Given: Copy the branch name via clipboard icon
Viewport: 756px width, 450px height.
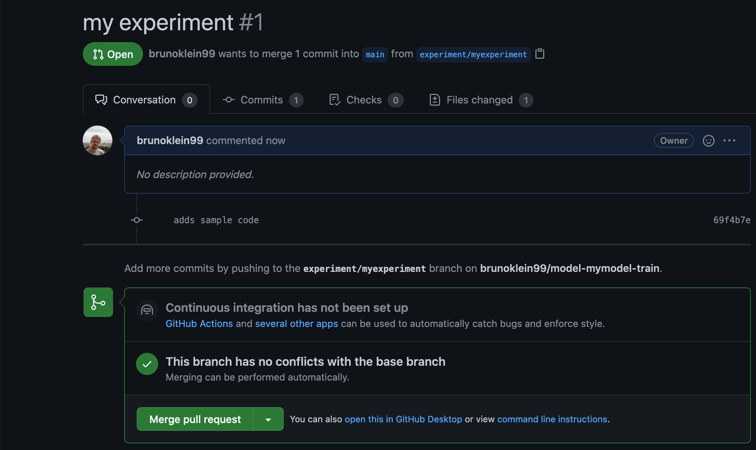Looking at the screenshot, I should coord(540,54).
